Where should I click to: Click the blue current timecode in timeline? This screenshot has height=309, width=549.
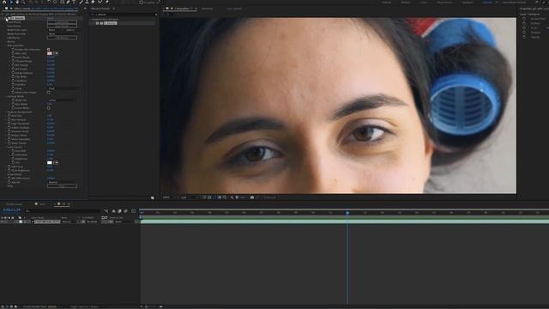(12, 209)
